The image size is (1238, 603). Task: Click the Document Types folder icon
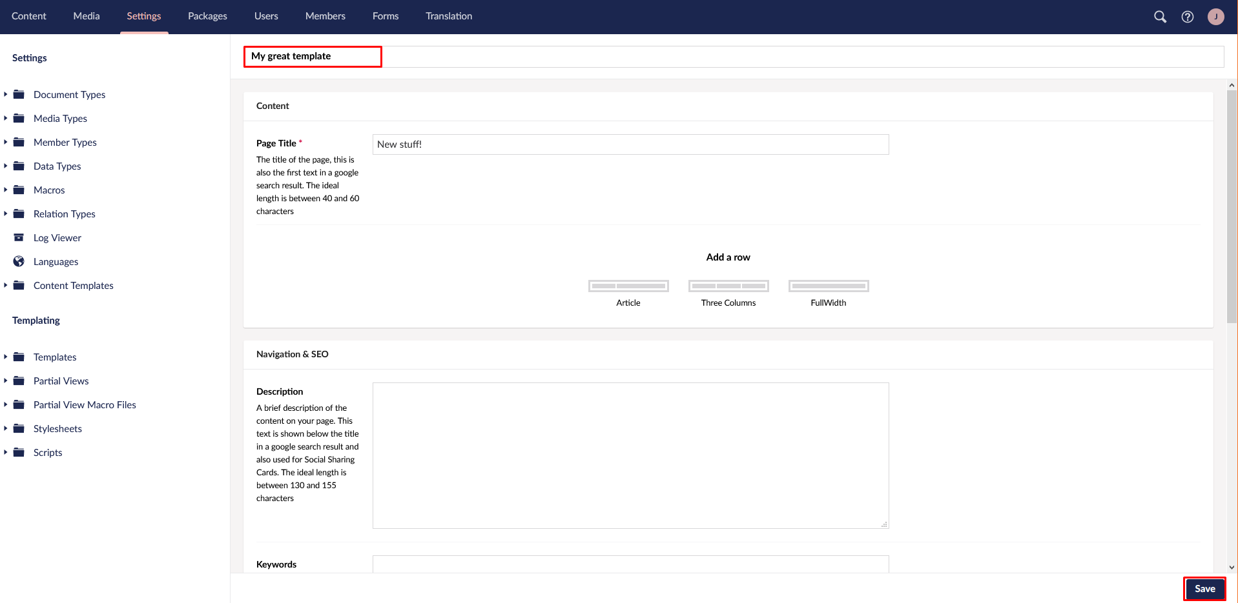pyautogui.click(x=19, y=94)
